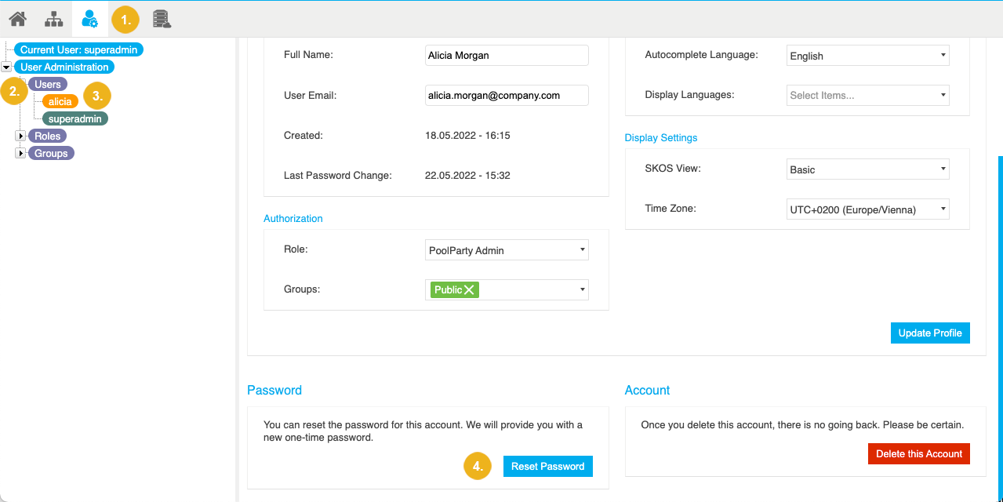Click into the Full Name input field

(506, 55)
